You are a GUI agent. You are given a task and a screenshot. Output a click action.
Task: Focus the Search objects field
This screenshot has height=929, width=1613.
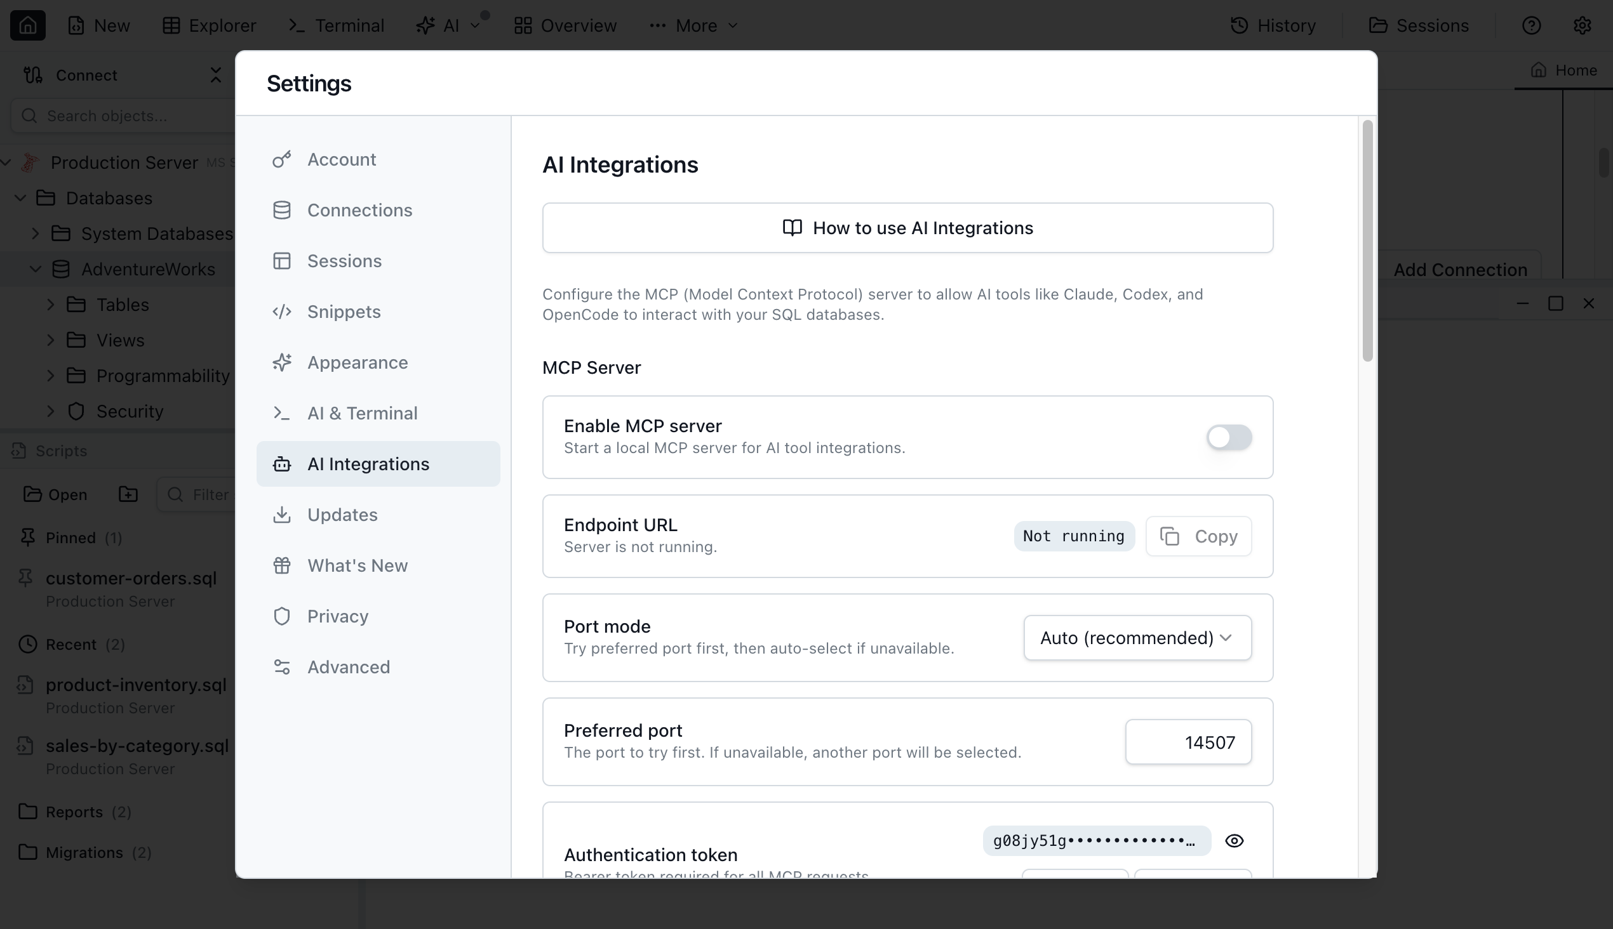coord(124,115)
